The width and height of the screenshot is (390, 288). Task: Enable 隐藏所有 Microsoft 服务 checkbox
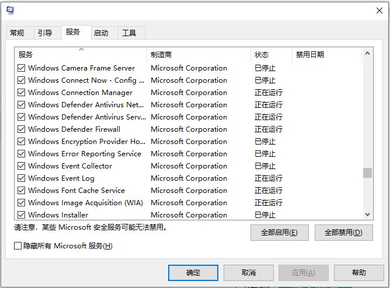(x=18, y=246)
